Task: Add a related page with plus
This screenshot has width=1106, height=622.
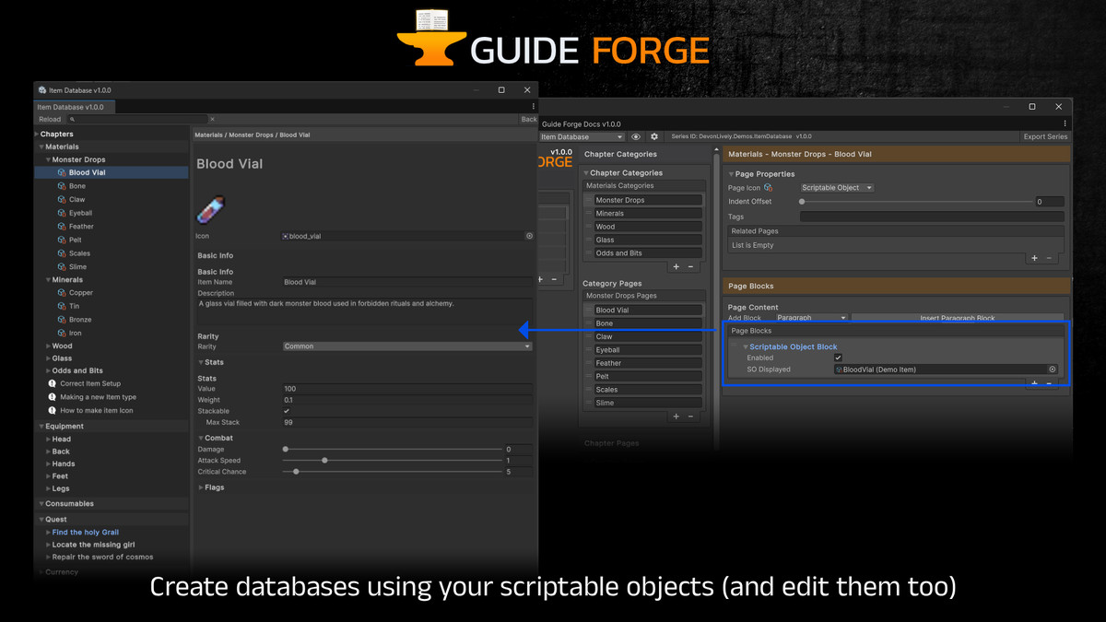Action: 1034,258
